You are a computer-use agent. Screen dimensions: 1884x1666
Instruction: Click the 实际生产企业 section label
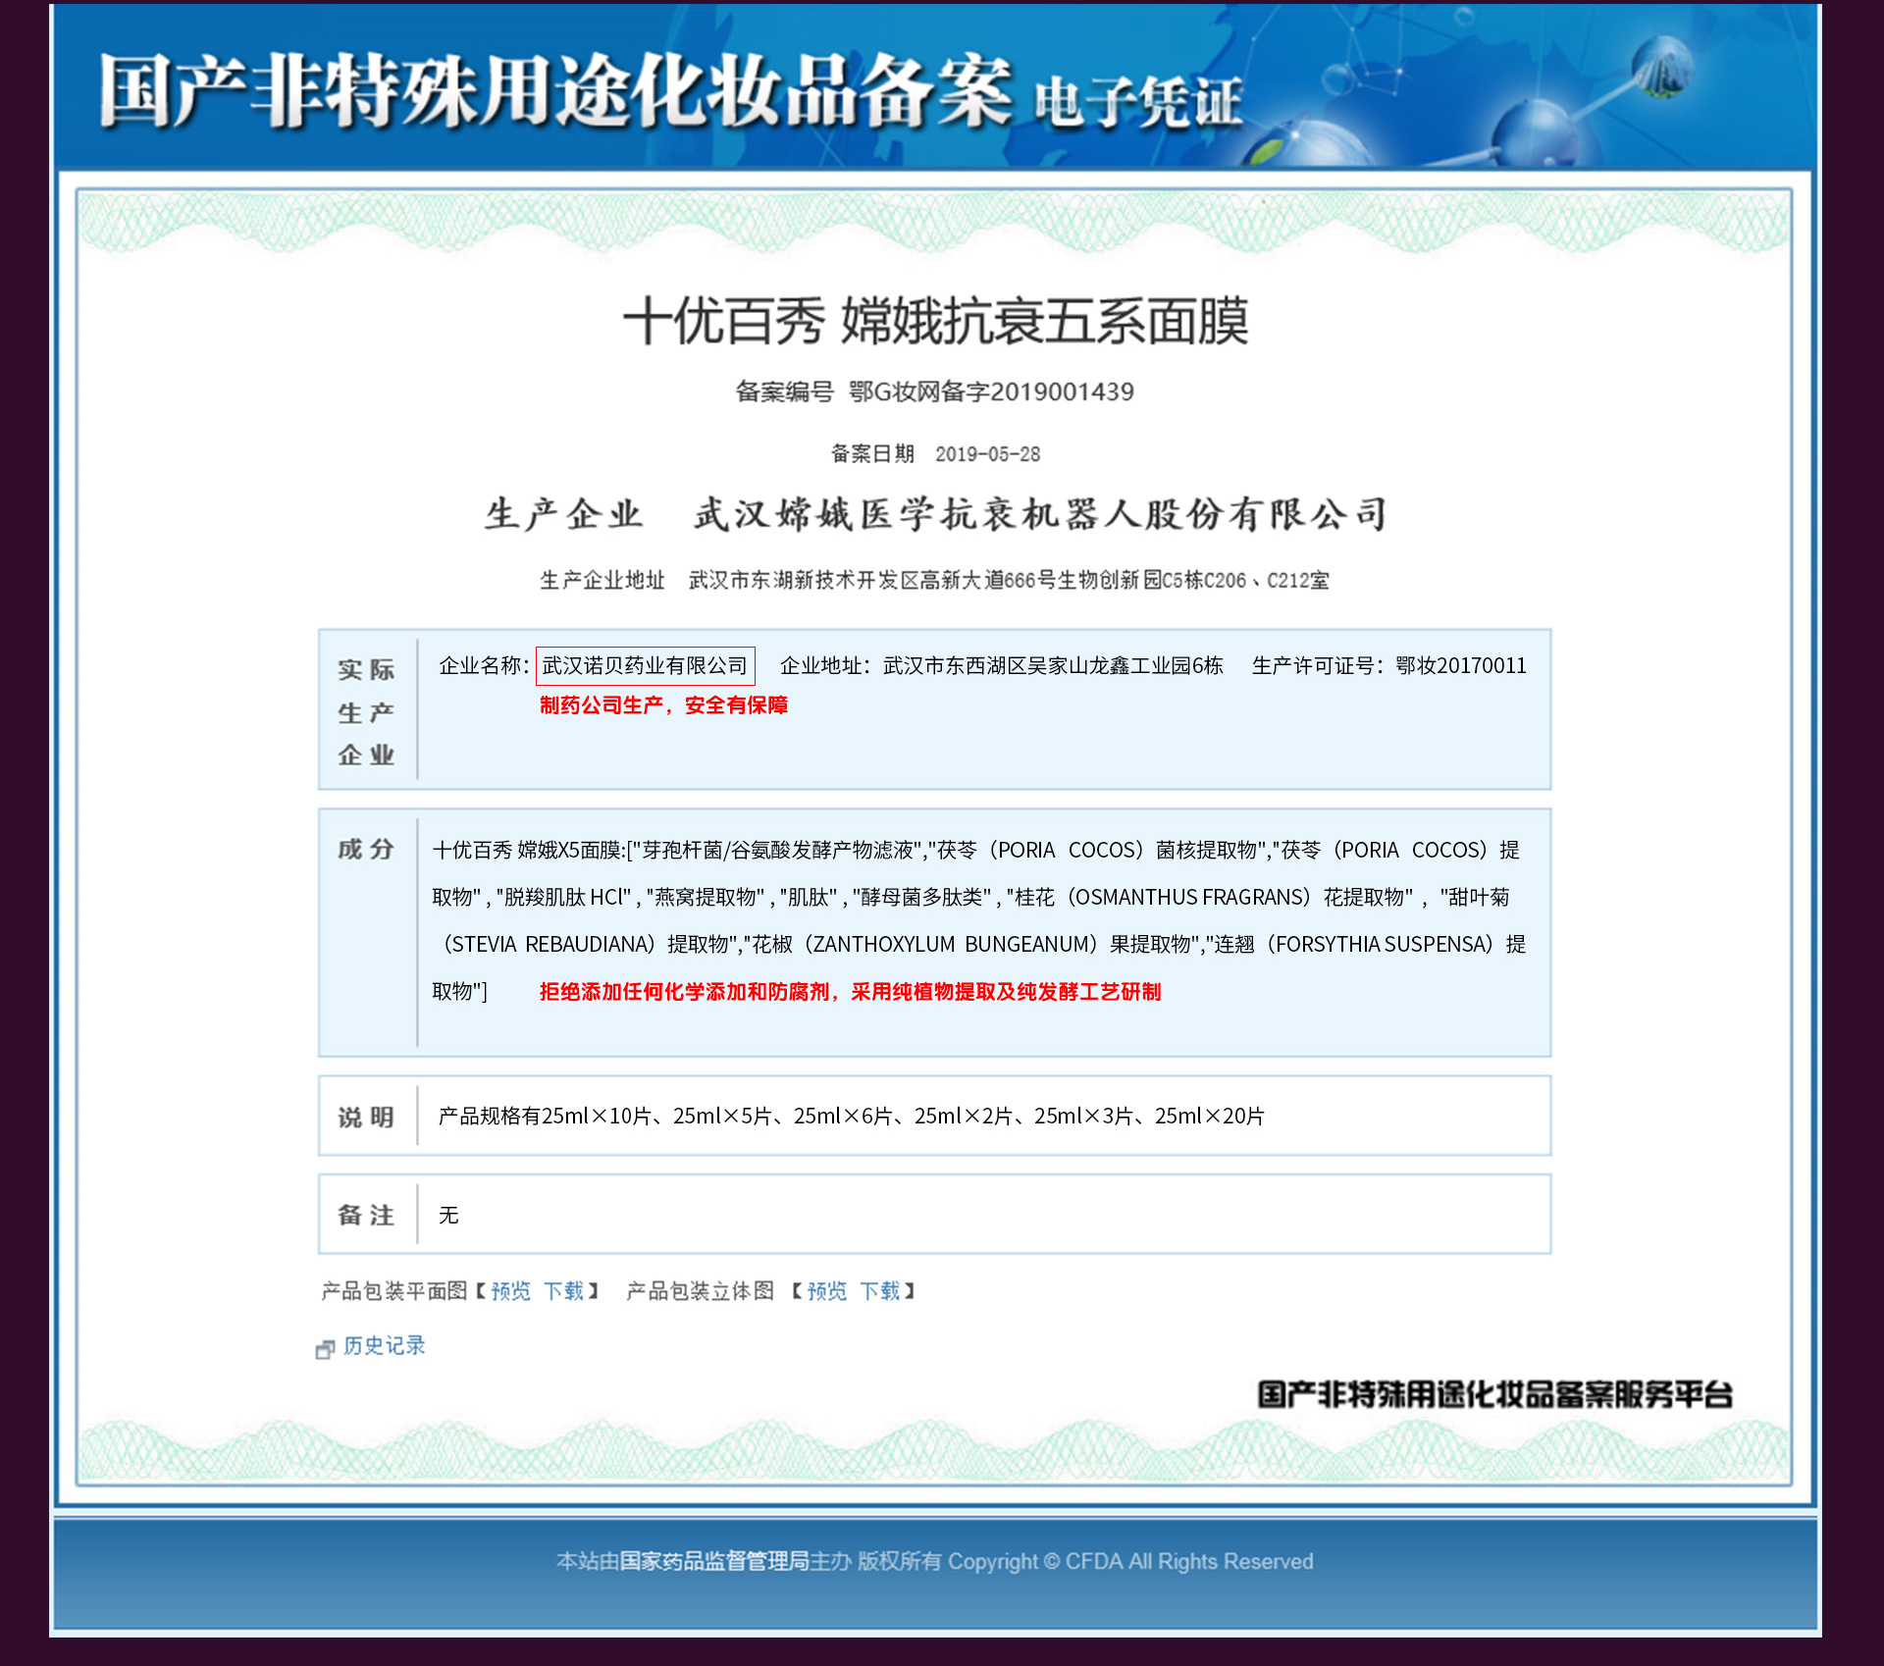(366, 712)
